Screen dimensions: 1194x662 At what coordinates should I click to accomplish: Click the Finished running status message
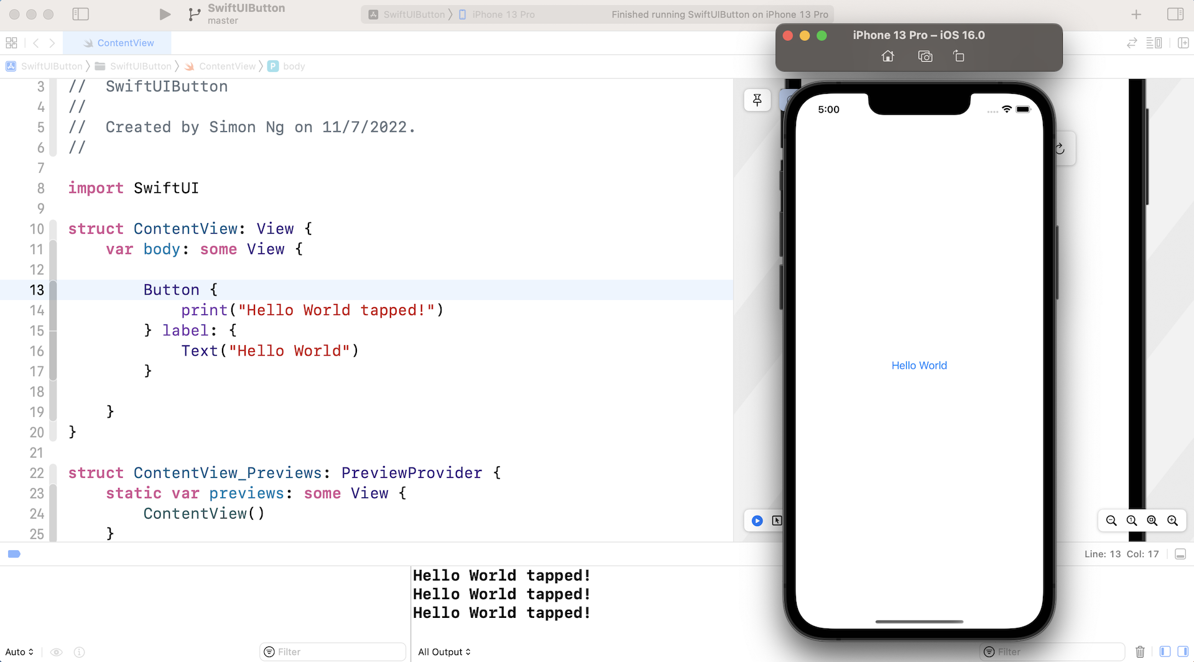720,14
